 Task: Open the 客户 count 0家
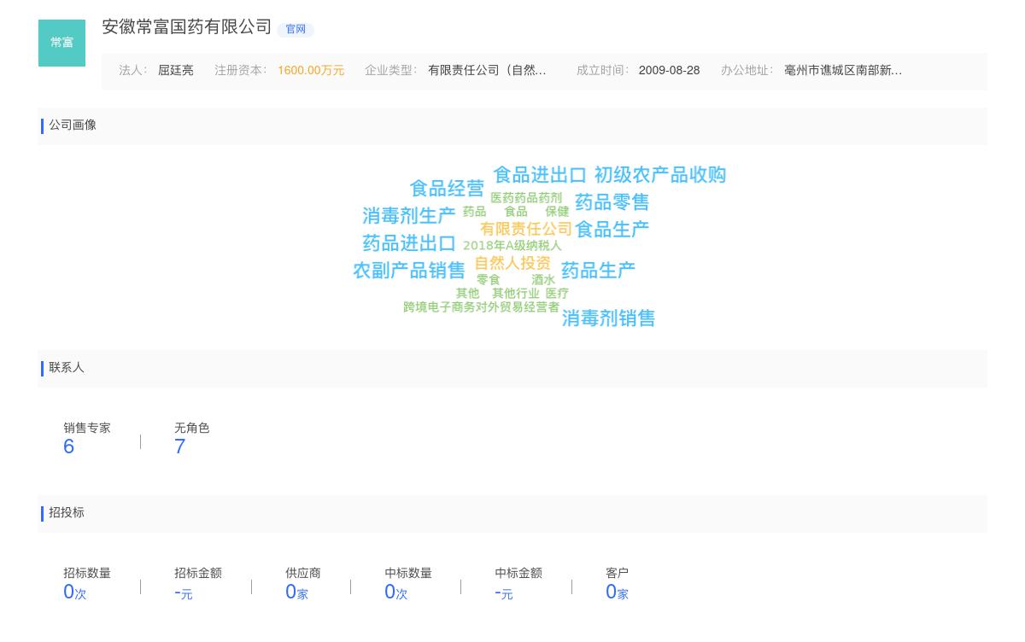click(x=617, y=592)
